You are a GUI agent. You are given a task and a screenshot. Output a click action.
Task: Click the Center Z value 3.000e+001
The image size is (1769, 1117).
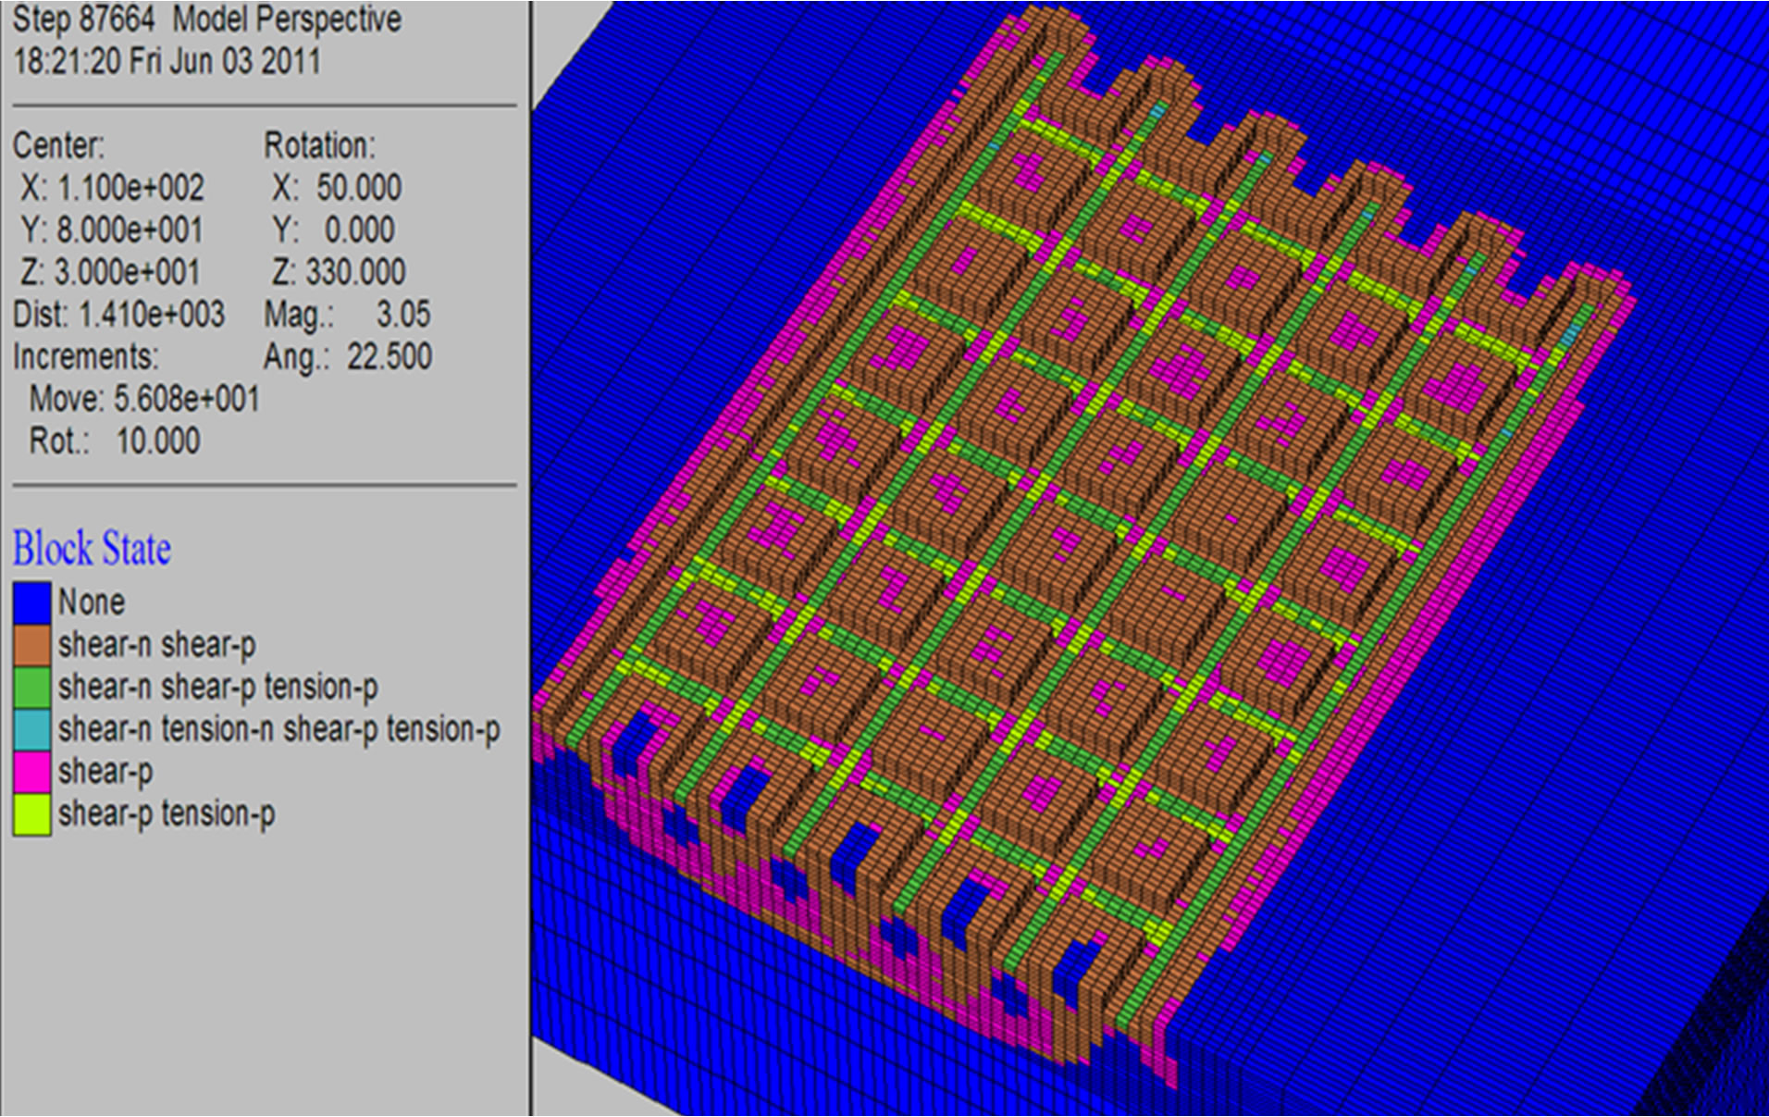128,273
